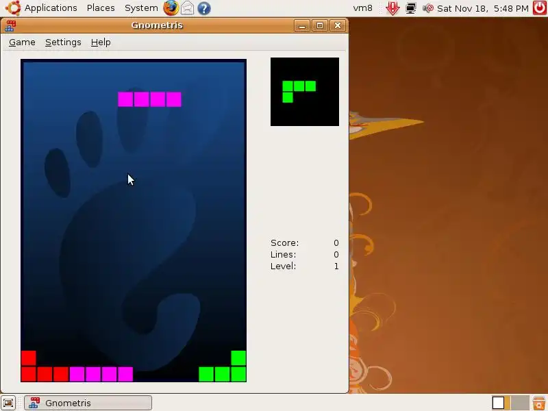Click the Lines label
548x411 pixels.
283,254
